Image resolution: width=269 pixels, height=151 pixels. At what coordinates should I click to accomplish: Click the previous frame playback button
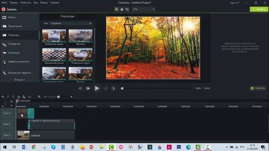(80, 89)
